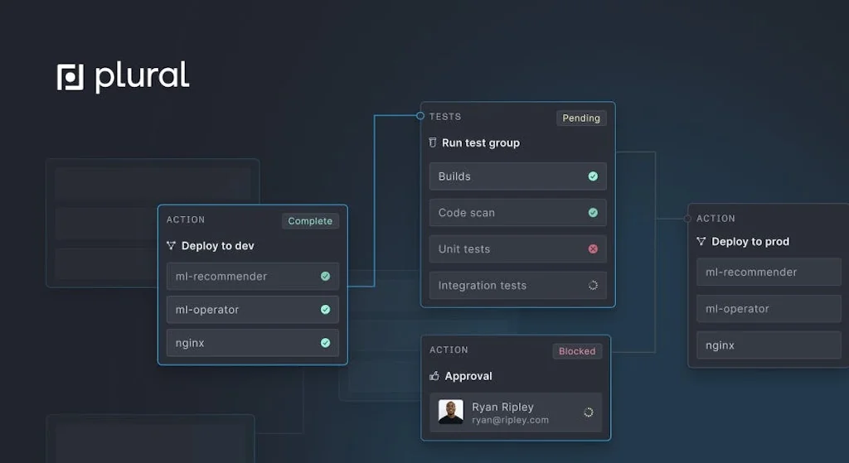Click the Deploy to prod connector node circle
849x463 pixels.
point(687,219)
